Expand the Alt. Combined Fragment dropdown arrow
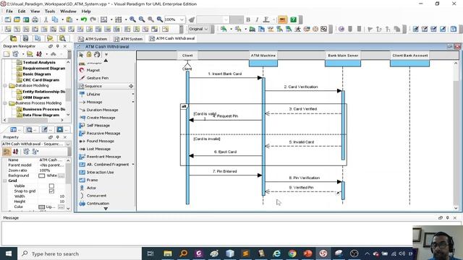Viewport: 463px width, 260px height. tap(132, 165)
